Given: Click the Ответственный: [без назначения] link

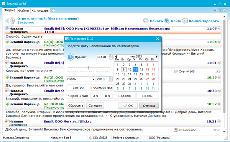Looking at the screenshot, I should point(48,19).
